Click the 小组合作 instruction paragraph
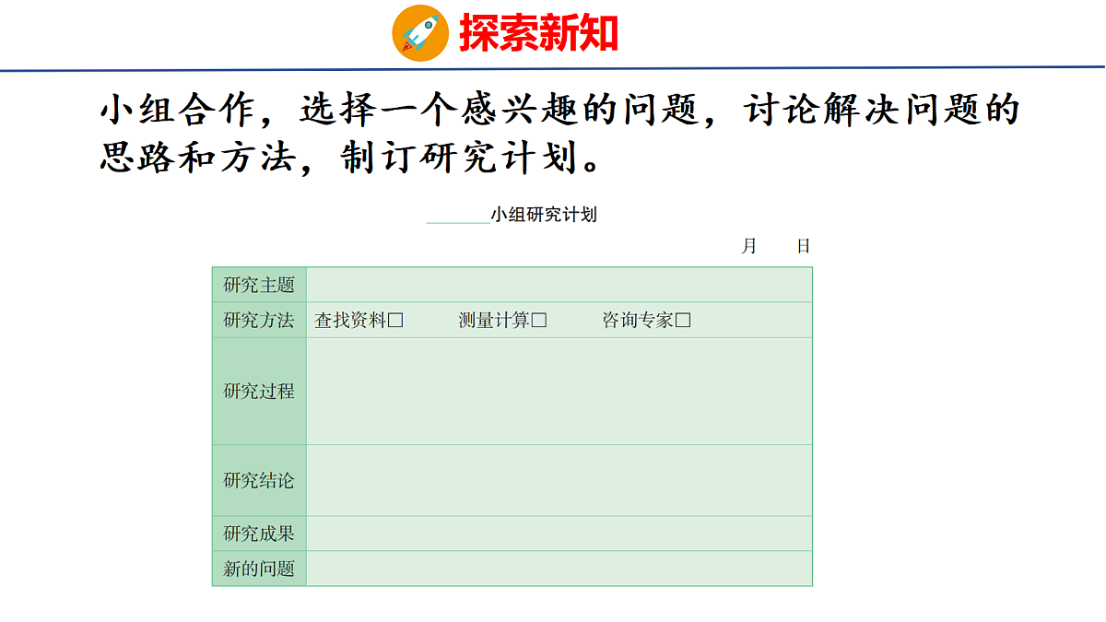Viewport: 1106px width, 622px height. coord(559,133)
